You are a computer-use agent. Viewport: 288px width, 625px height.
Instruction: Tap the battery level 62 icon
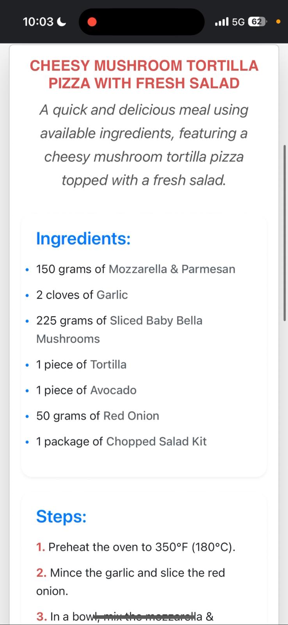[258, 21]
